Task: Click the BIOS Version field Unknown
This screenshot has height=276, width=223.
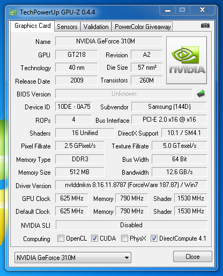Action: pyautogui.click(x=124, y=94)
